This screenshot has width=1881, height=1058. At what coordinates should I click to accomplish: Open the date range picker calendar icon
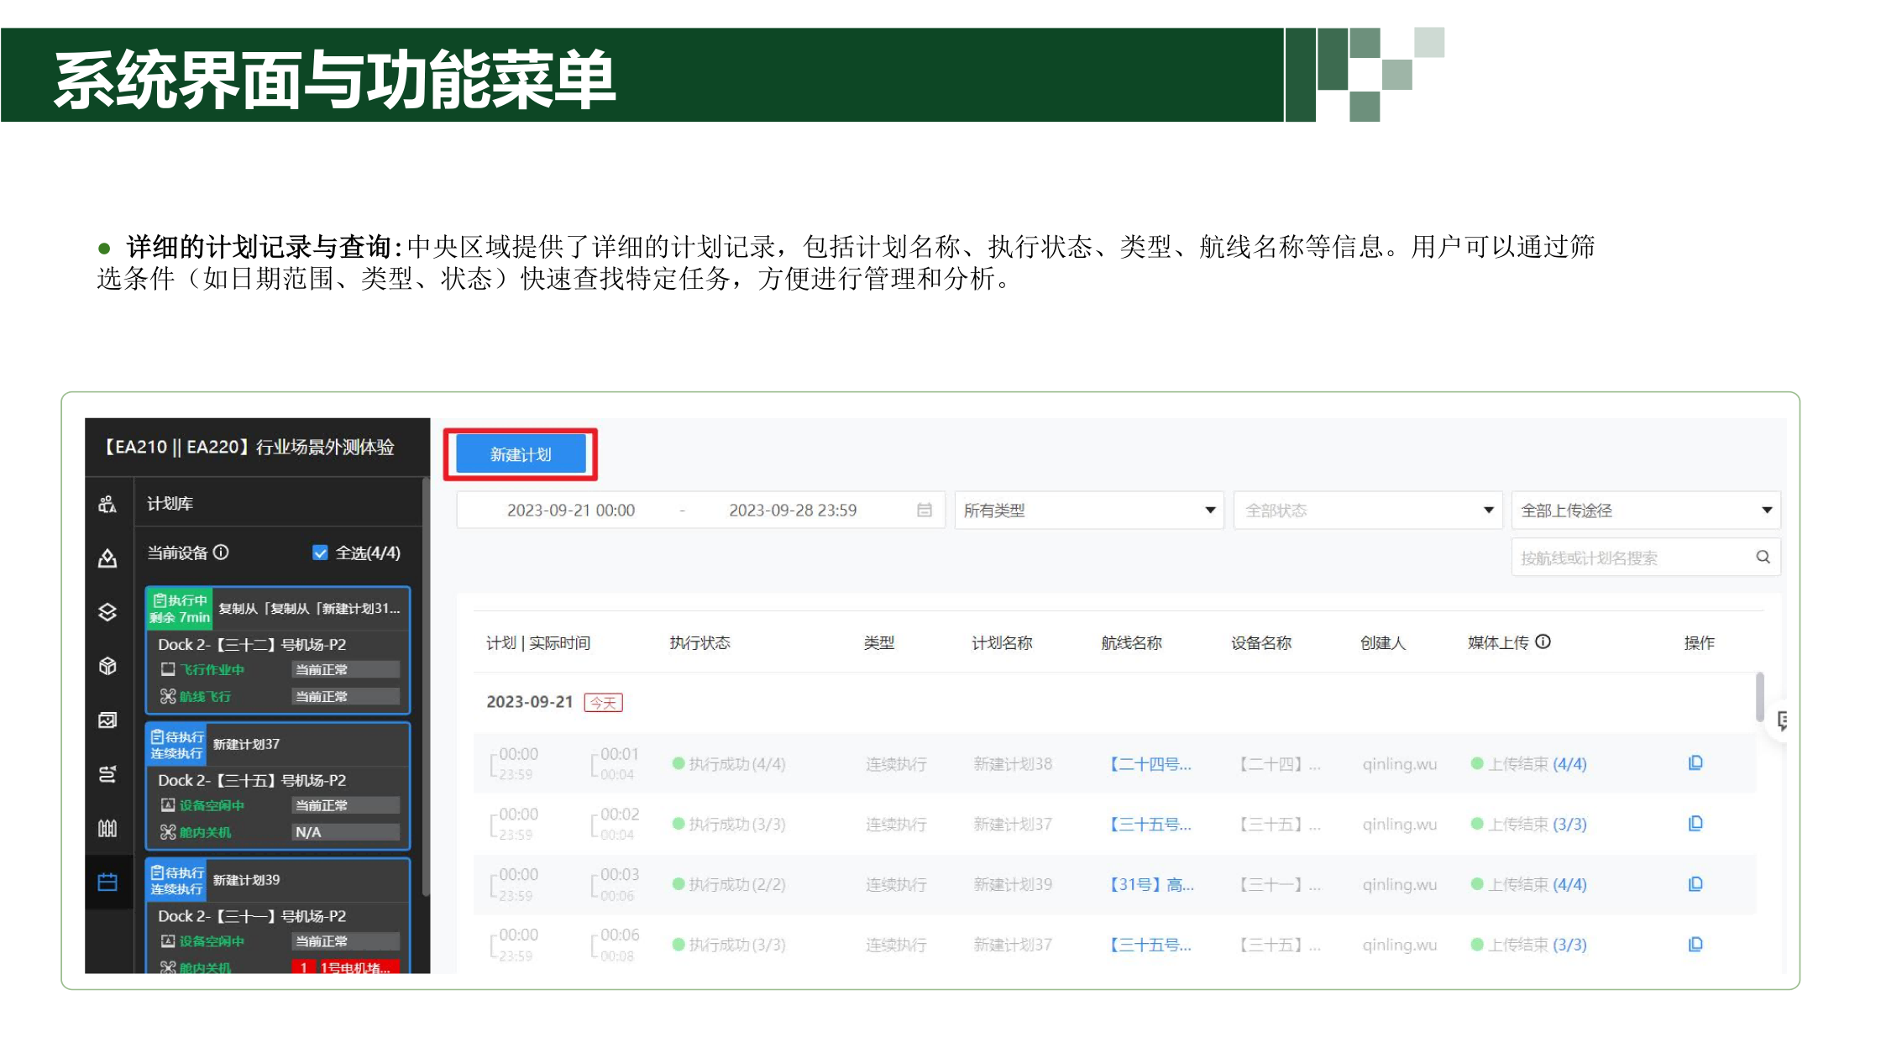tap(925, 511)
